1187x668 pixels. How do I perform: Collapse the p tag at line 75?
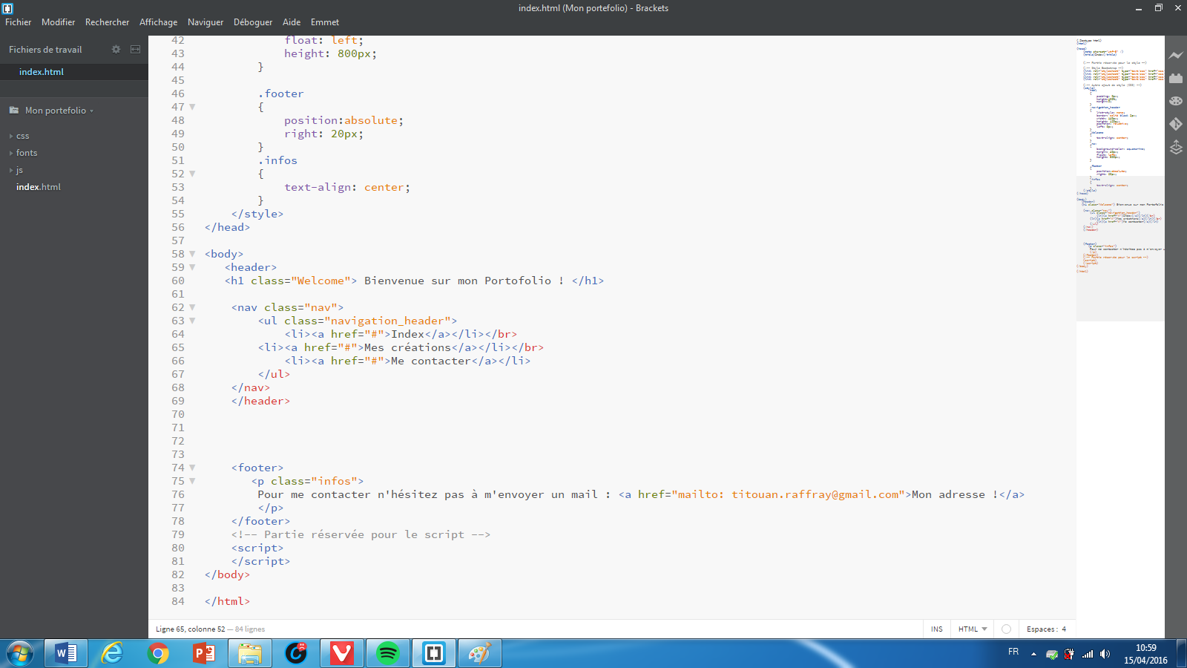pyautogui.click(x=192, y=481)
